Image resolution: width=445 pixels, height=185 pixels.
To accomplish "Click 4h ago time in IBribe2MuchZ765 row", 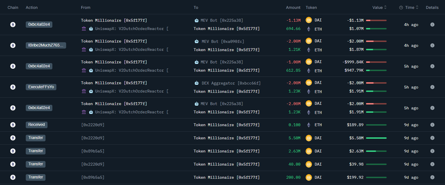I will pos(411,45).
